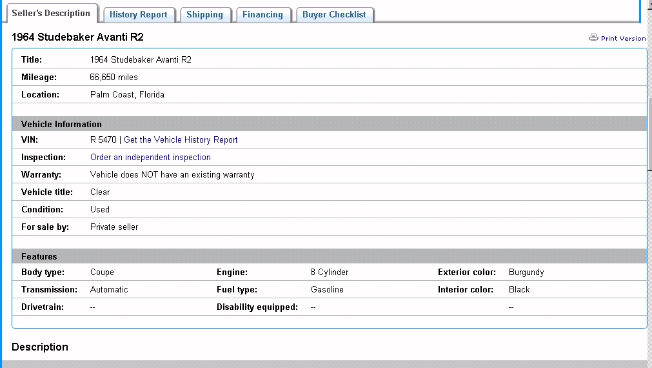This screenshot has height=368, width=652.
Task: Click the page vertical scrollbar
Action: coord(649,133)
